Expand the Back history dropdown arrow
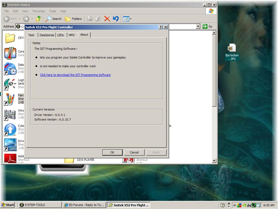 (20, 19)
